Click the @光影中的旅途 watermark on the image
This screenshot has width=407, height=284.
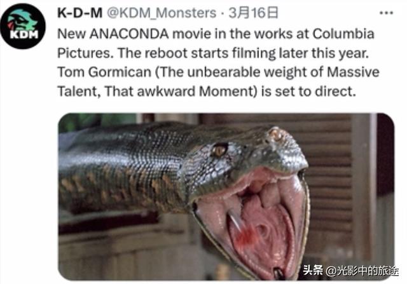point(362,271)
